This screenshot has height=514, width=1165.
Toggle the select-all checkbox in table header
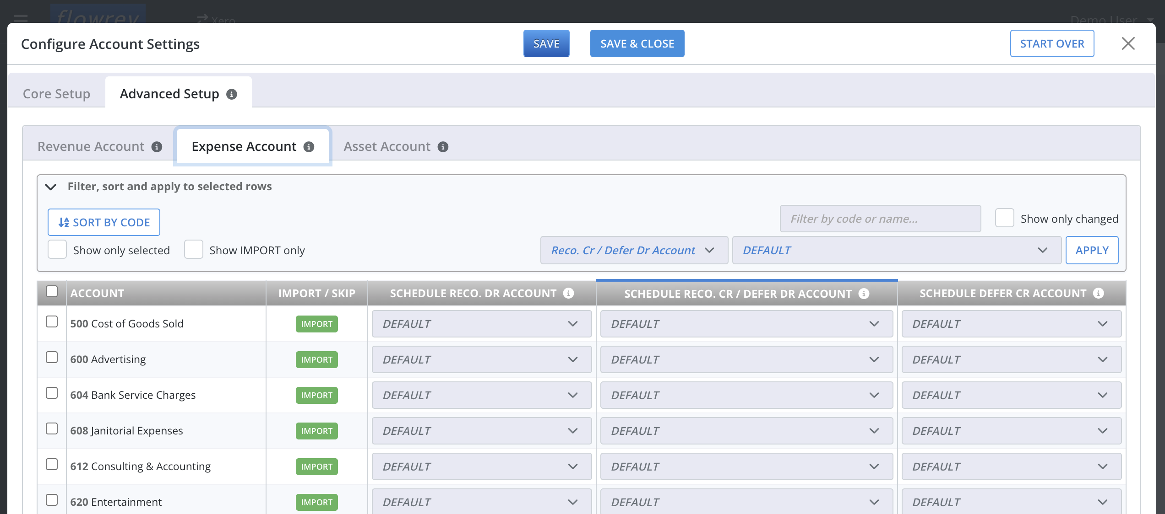(52, 291)
